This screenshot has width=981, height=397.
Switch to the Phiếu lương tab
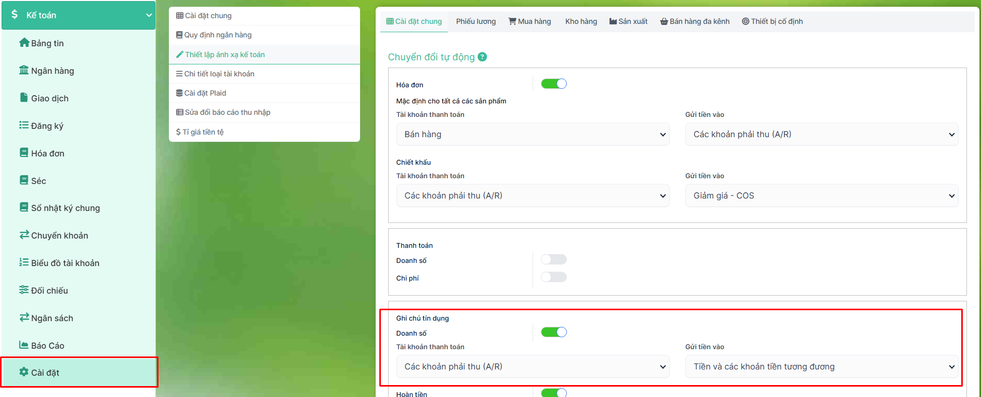(x=475, y=21)
